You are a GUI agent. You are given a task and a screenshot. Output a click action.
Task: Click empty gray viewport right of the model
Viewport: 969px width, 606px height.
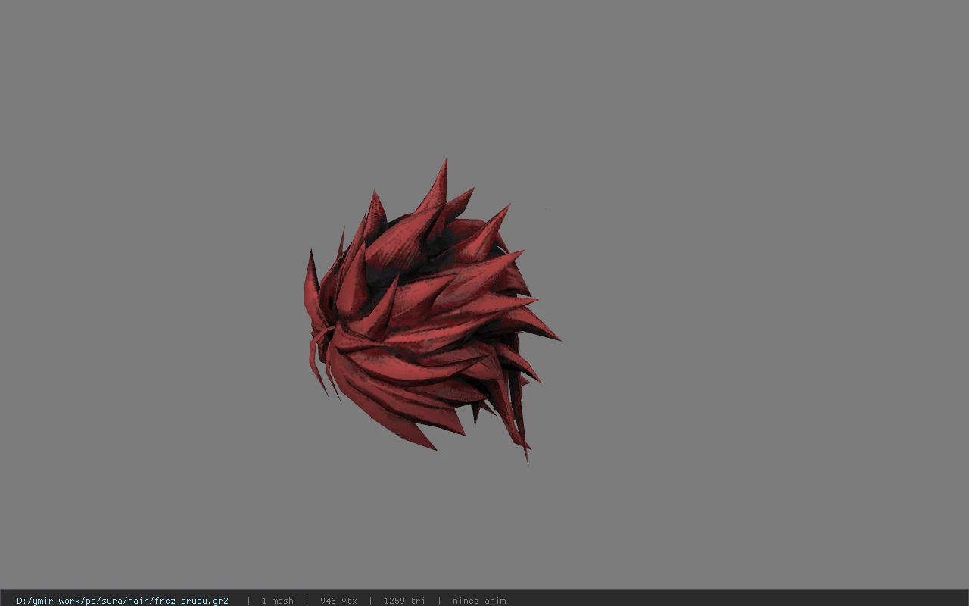click(x=757, y=303)
